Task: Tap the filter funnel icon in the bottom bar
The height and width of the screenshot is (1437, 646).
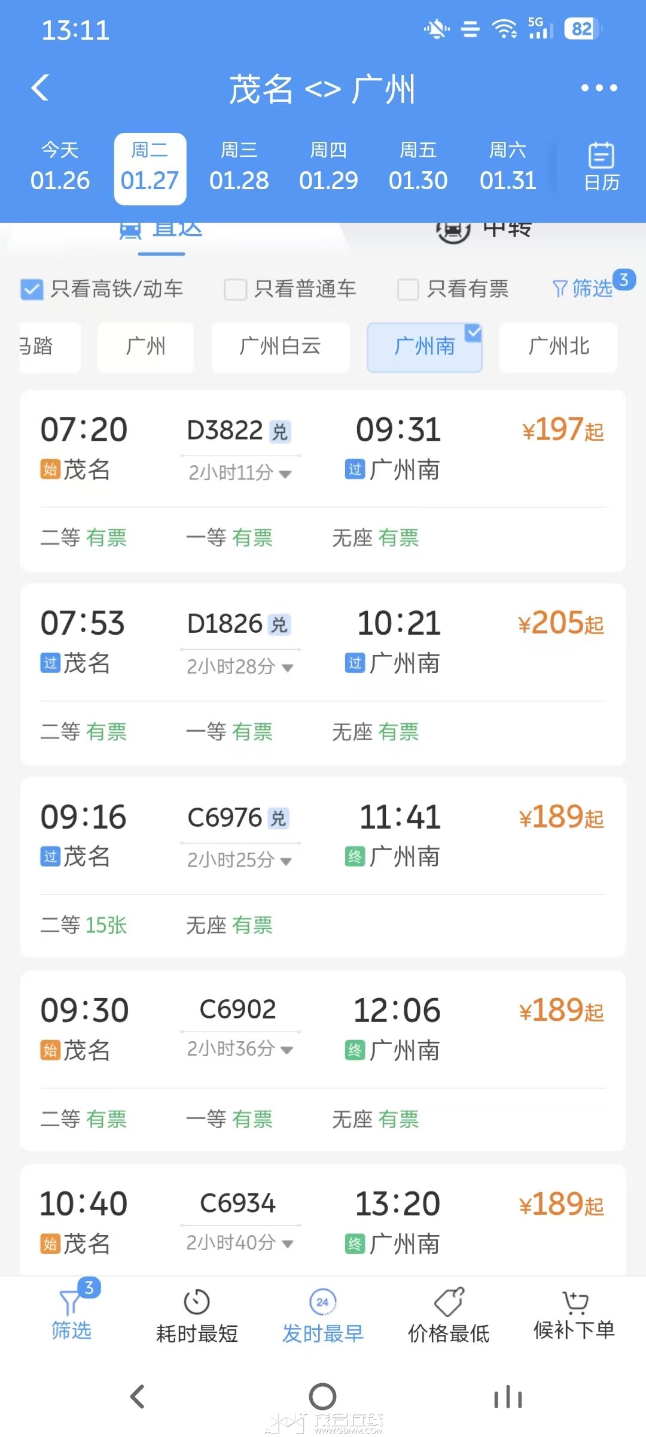Action: coord(71,1303)
